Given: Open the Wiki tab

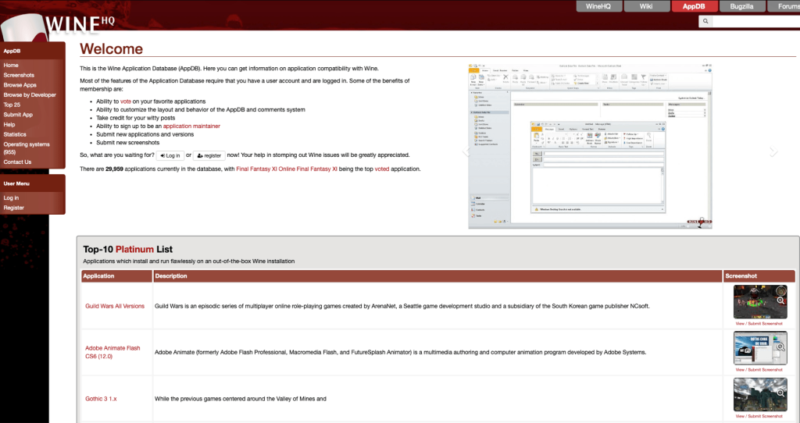Looking at the screenshot, I should (x=646, y=6).
